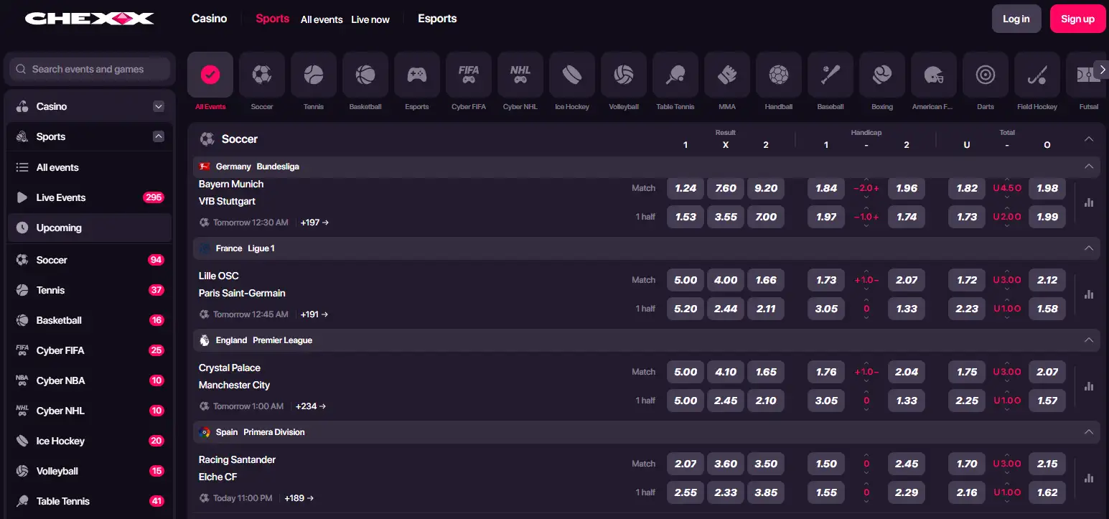This screenshot has width=1109, height=519.
Task: Open +197 more markets for Bayern Munich
Action: [314, 223]
